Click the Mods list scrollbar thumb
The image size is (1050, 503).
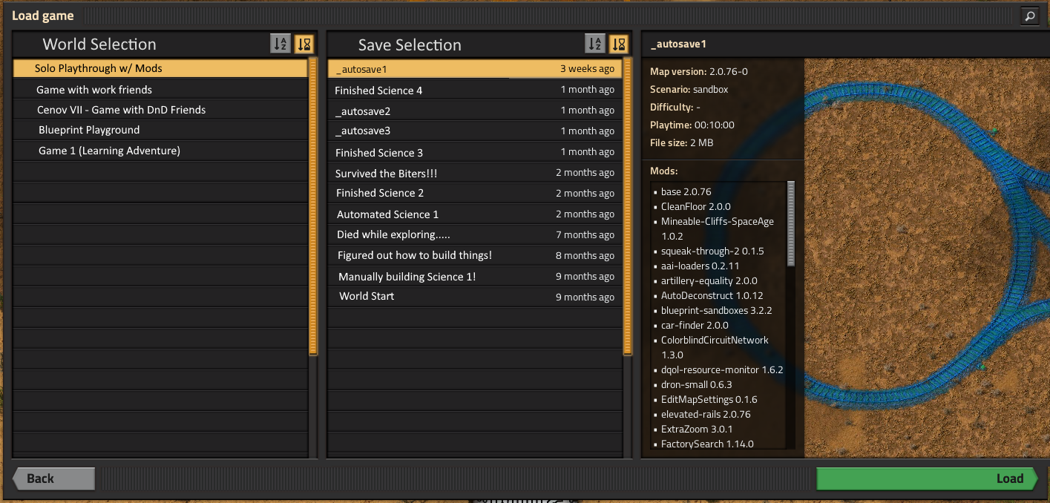[x=791, y=223]
